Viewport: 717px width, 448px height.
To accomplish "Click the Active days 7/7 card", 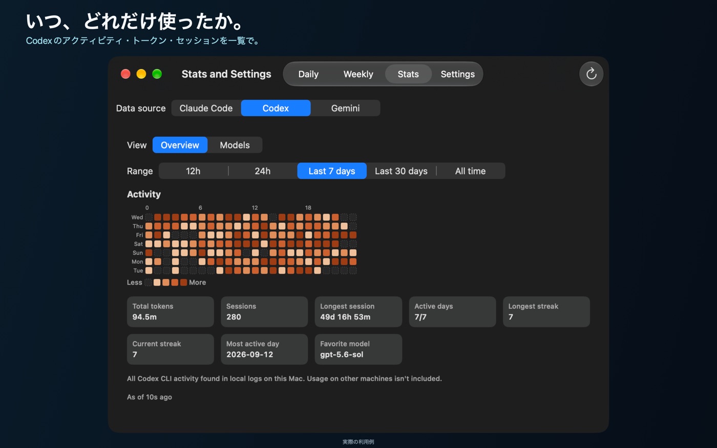I will [x=452, y=312].
